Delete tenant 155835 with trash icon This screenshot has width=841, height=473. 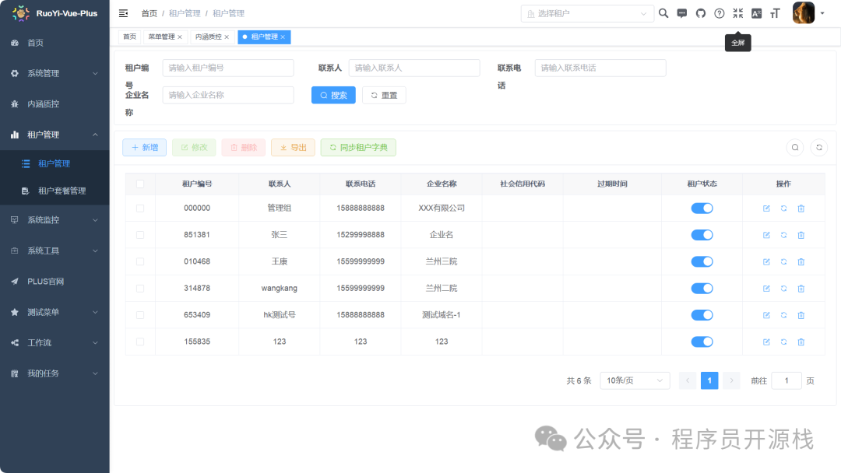point(801,342)
